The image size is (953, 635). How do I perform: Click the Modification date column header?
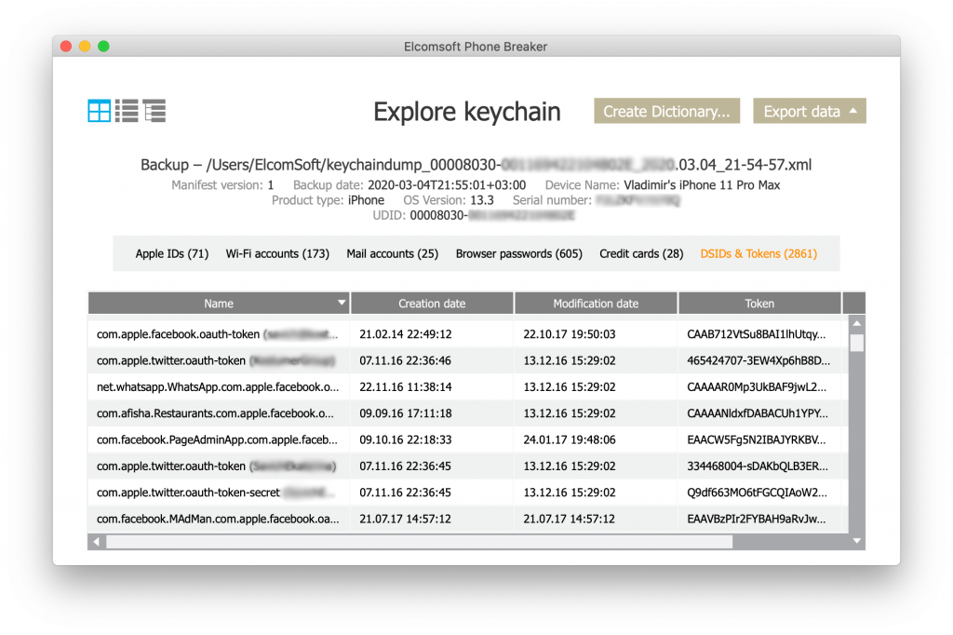[596, 303]
